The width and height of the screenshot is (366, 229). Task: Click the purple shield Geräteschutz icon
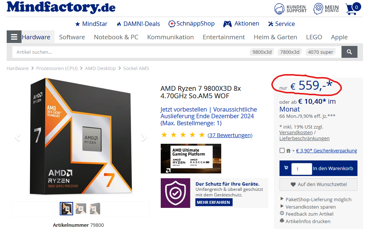click(176, 193)
